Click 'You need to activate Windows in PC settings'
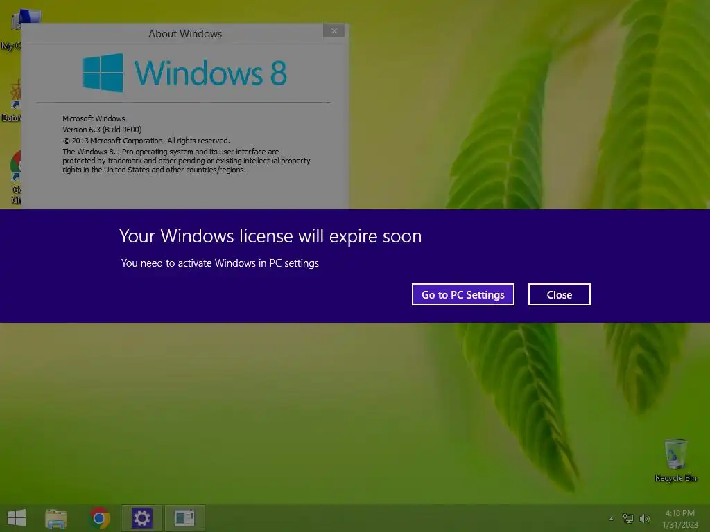Image resolution: width=710 pixels, height=532 pixels. pos(220,263)
